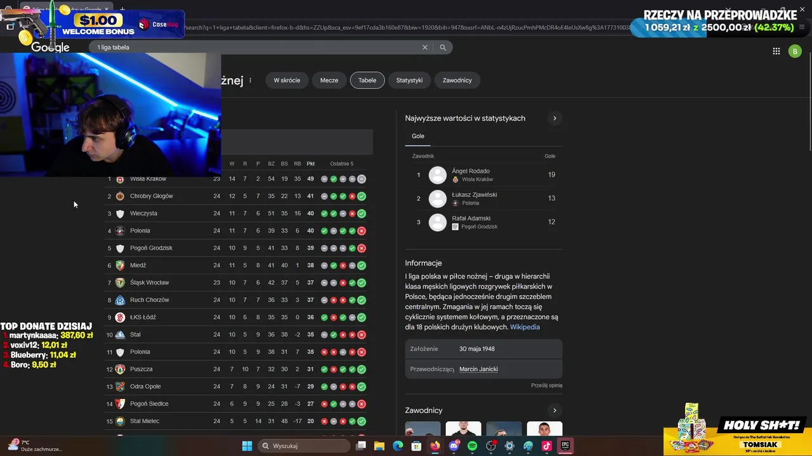Open the Statystyki tab

coord(409,80)
